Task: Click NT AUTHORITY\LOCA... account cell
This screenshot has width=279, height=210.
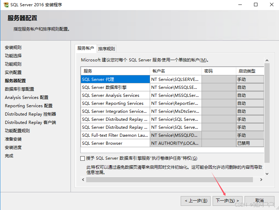Action: pyautogui.click(x=176, y=143)
